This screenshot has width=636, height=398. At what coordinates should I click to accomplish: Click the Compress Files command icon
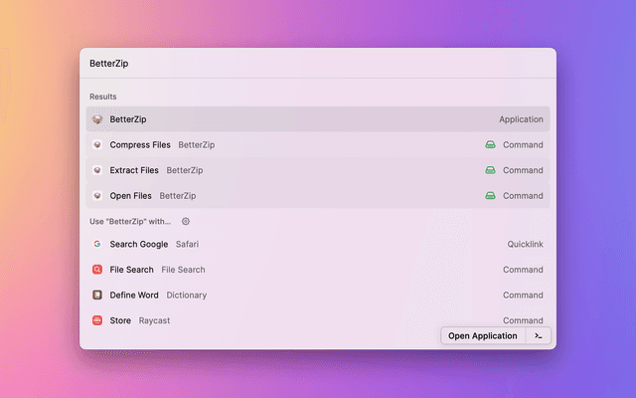pyautogui.click(x=97, y=145)
